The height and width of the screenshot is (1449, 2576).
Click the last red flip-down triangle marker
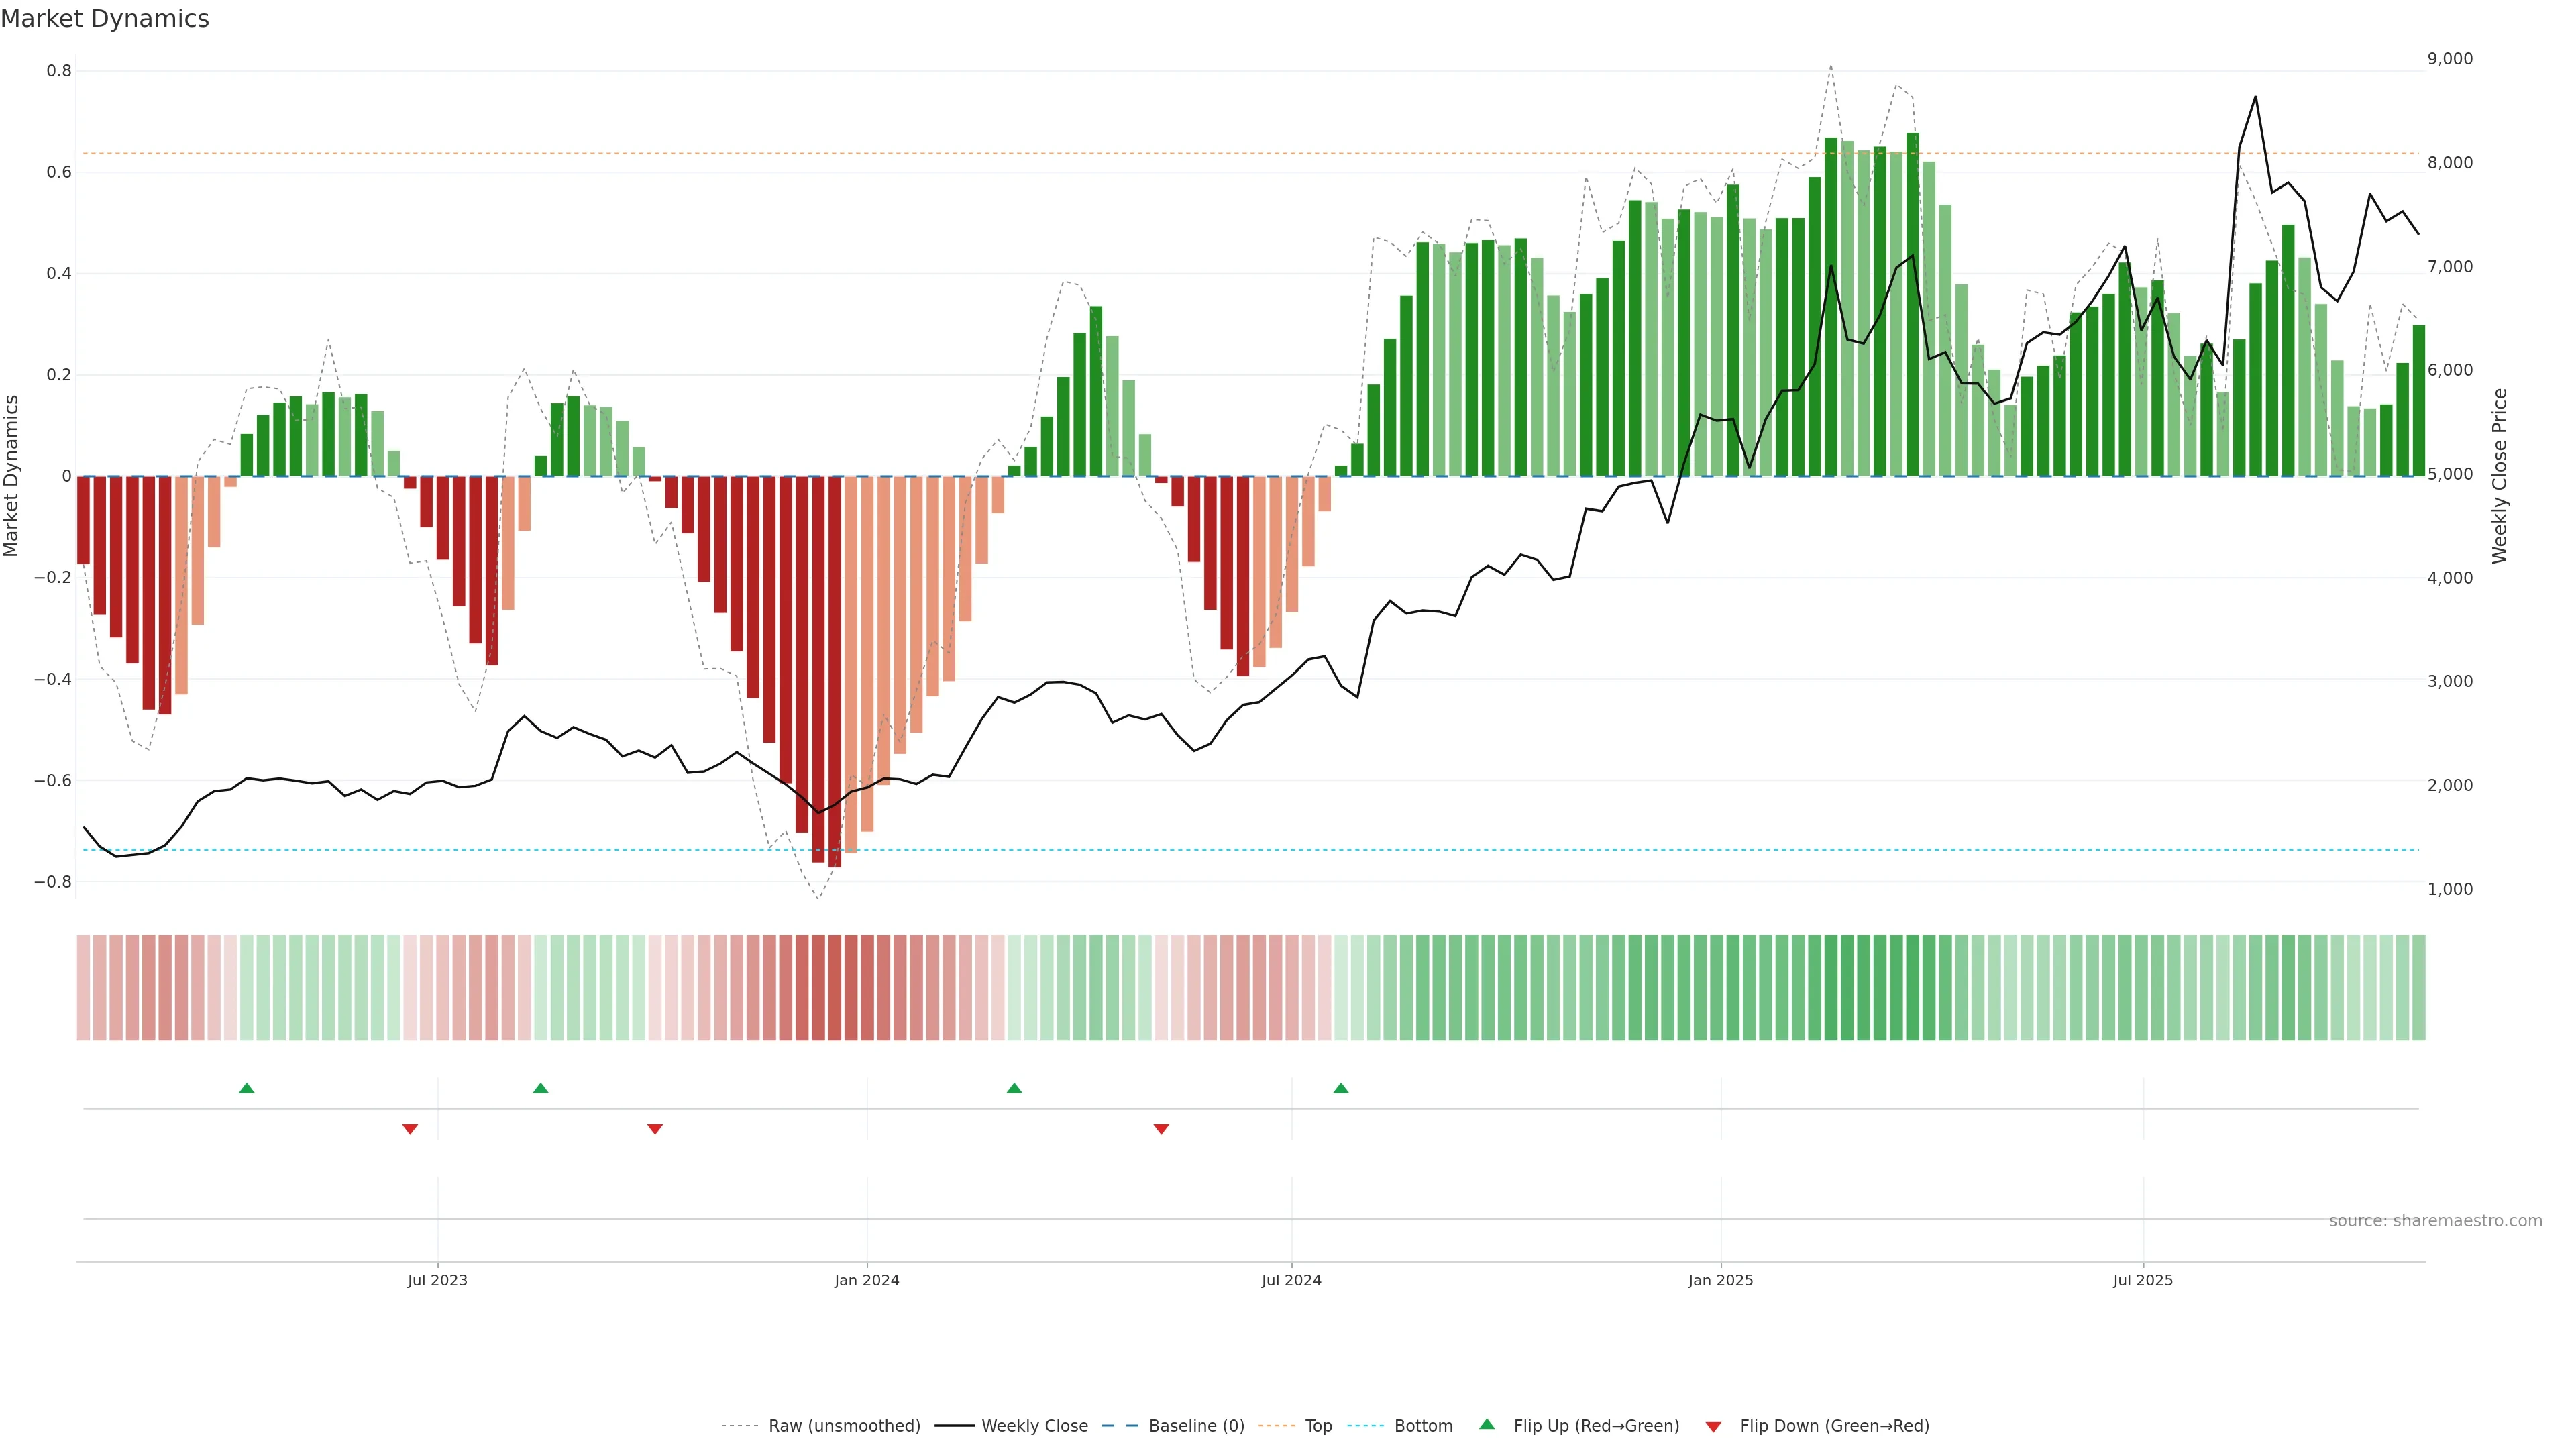click(1161, 1129)
